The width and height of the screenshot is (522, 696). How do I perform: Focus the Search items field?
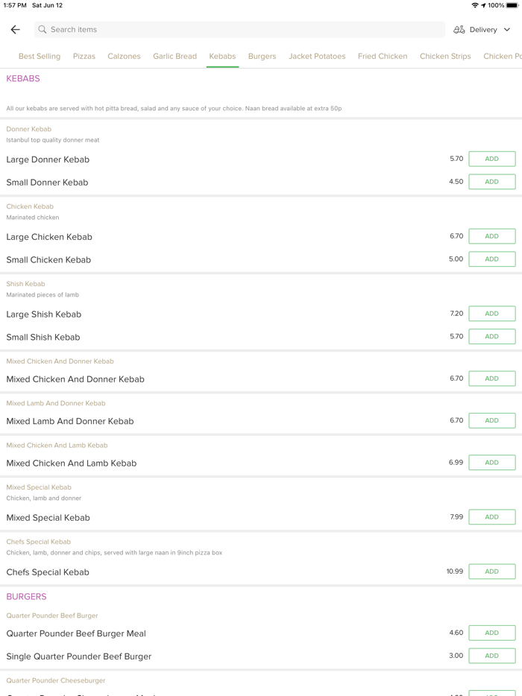[239, 30]
